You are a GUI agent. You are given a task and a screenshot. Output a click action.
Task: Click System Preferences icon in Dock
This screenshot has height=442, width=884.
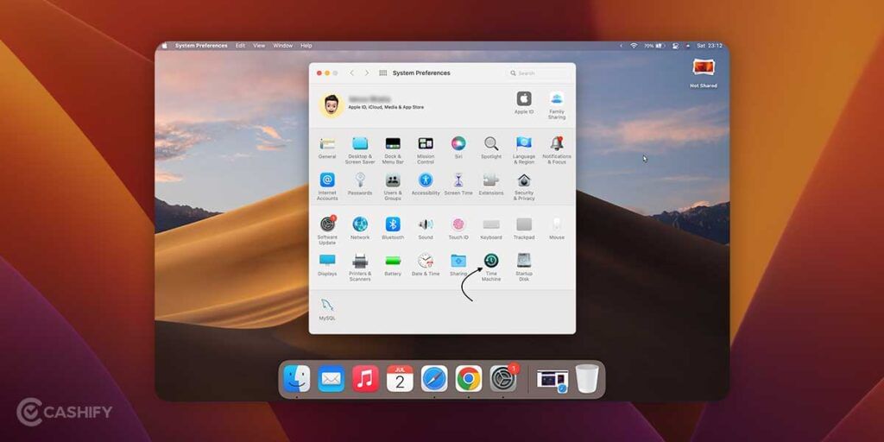click(x=503, y=378)
